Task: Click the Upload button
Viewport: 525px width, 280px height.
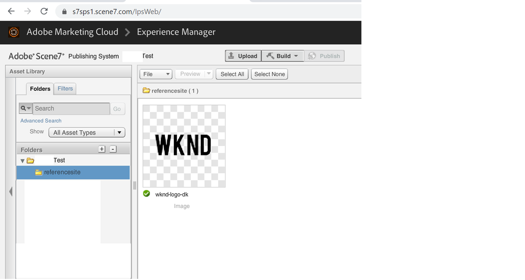Action: pos(243,56)
